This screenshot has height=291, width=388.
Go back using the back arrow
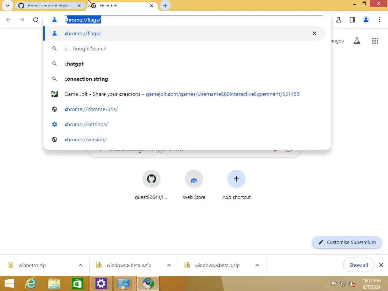(8, 20)
